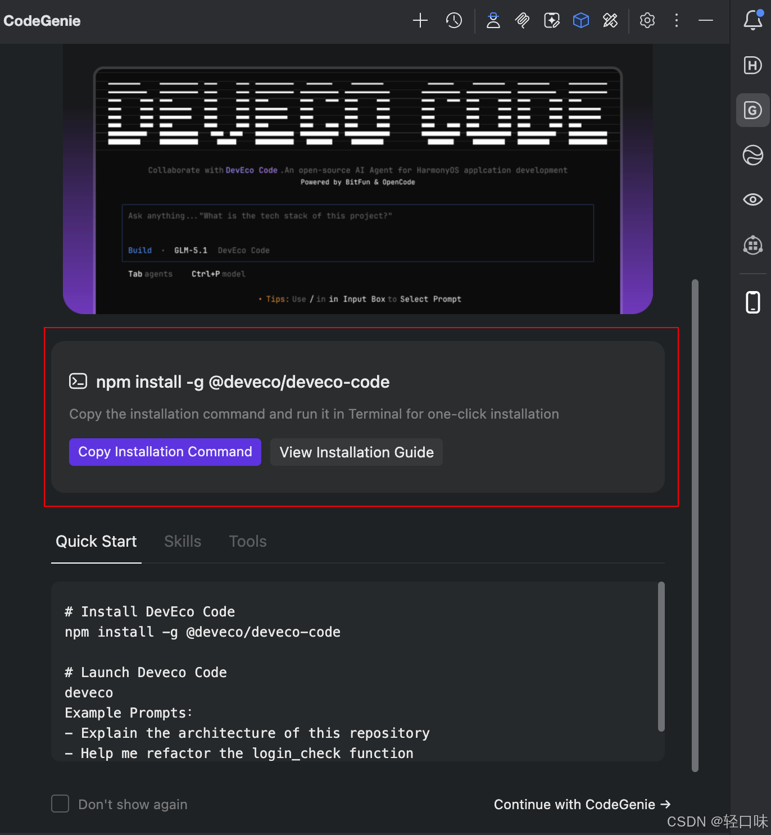
Task: Click the terminal icon beside npm command
Action: pyautogui.click(x=78, y=381)
